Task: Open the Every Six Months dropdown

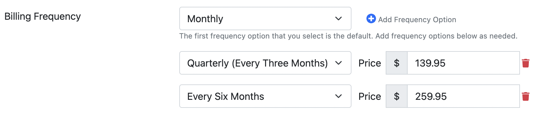Action: (x=265, y=96)
